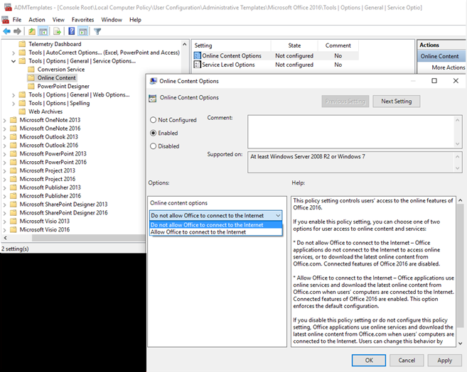The image size is (467, 372).
Task: Open the Online content options combo box
Action: pyautogui.click(x=215, y=215)
